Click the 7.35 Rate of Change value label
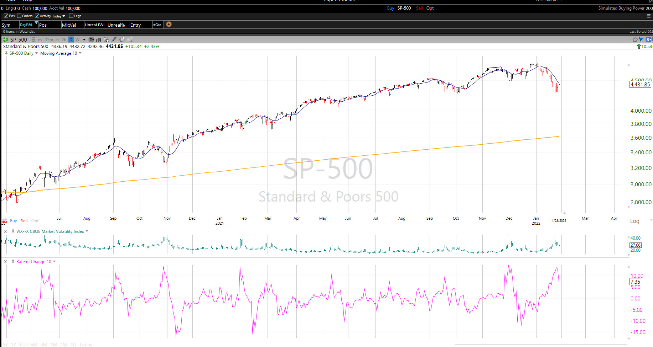The image size is (653, 347). [636, 282]
